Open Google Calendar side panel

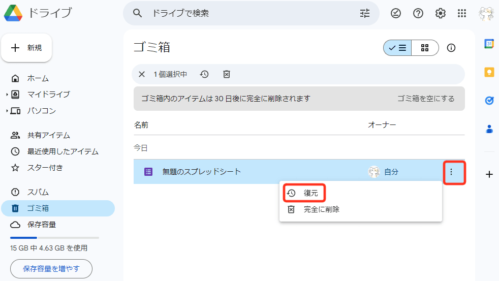coord(489,44)
